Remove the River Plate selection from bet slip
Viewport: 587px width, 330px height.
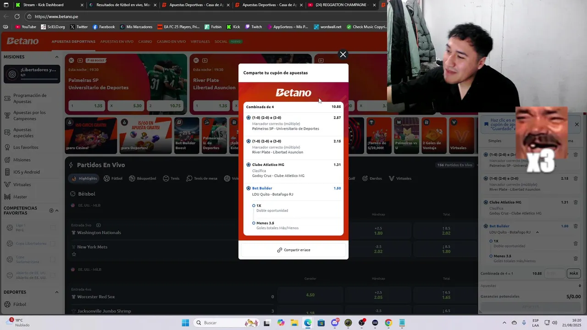click(576, 178)
